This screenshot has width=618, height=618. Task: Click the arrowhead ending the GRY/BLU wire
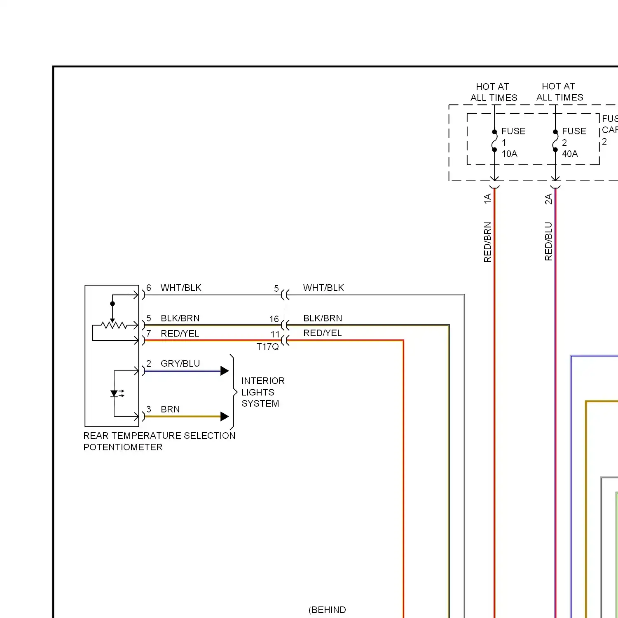click(225, 371)
